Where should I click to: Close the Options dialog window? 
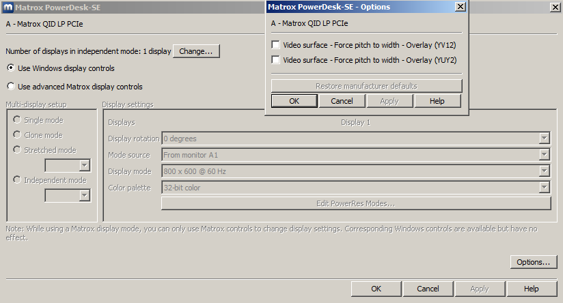[461, 7]
